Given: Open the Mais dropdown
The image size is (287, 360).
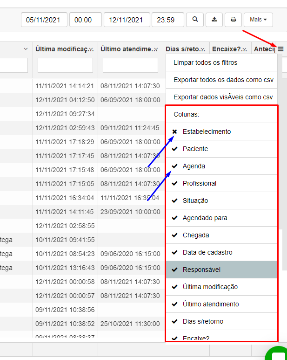Looking at the screenshot, I should [258, 20].
